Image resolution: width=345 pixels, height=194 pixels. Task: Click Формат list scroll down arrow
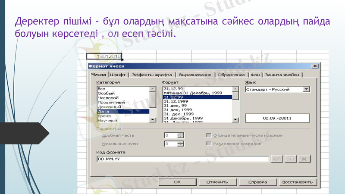pyautogui.click(x=235, y=120)
